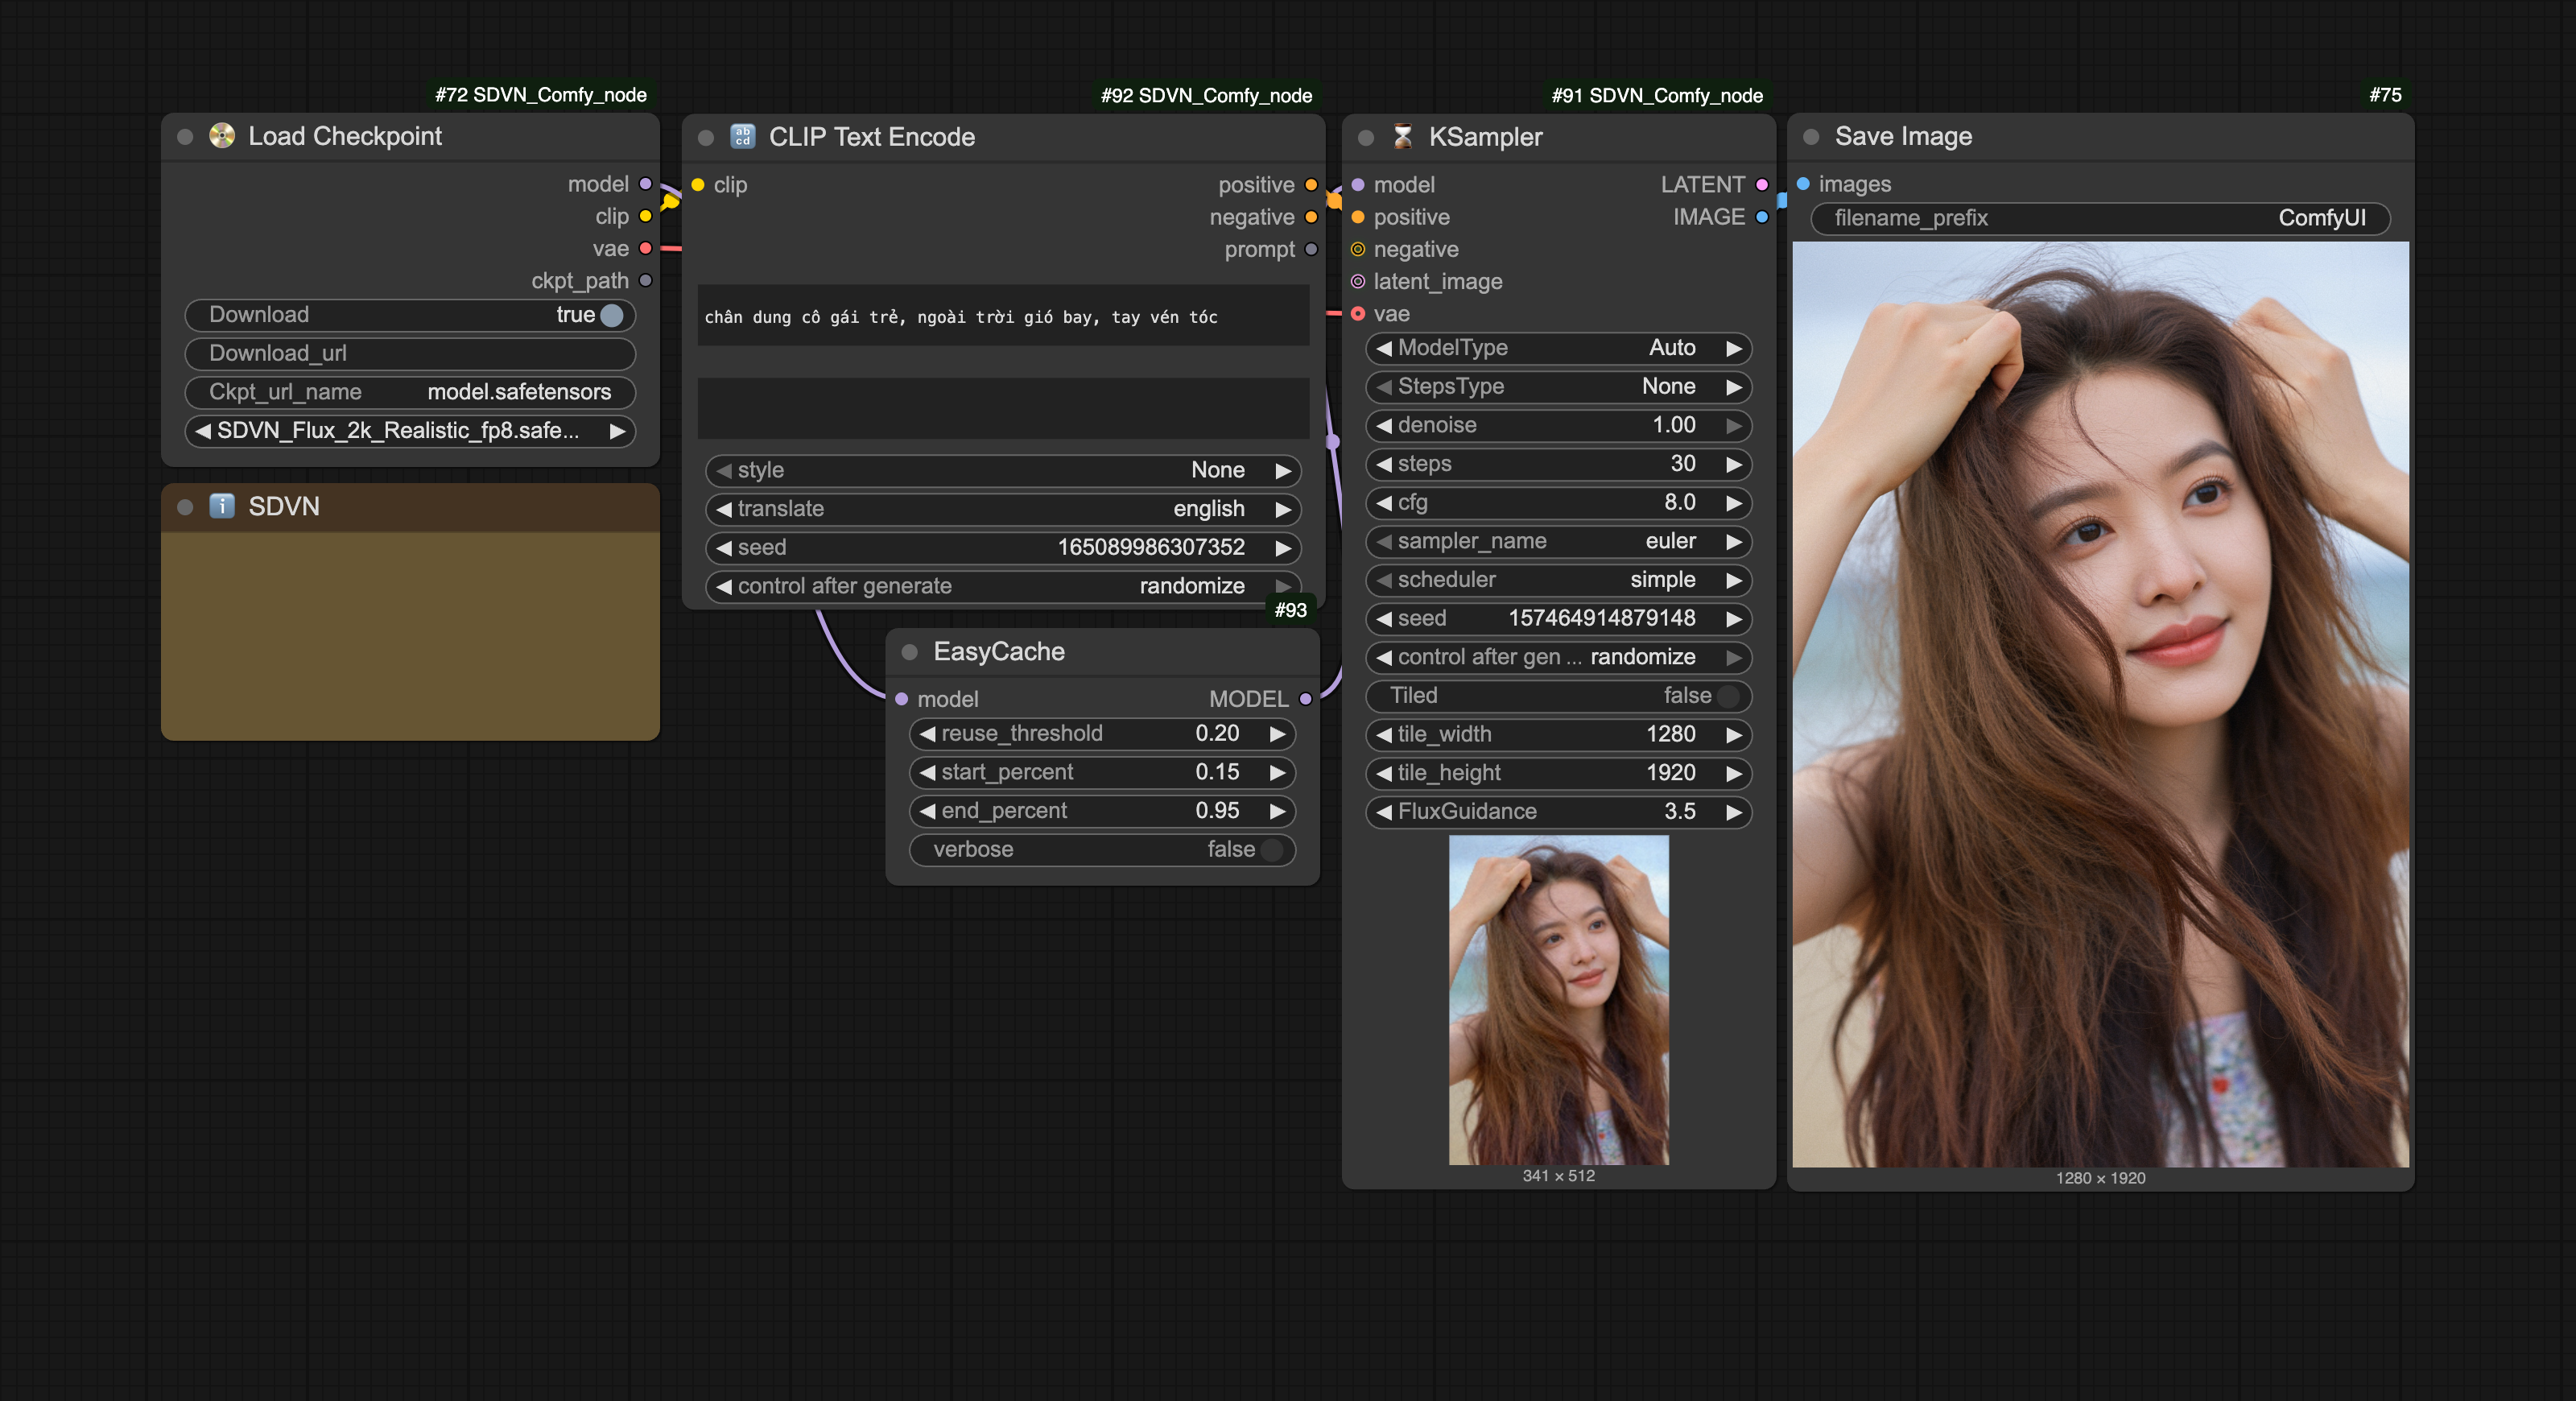Click the Ckpt_url_name model.safetensors field
Viewport: 2576px width, 1401px height.
[x=410, y=392]
